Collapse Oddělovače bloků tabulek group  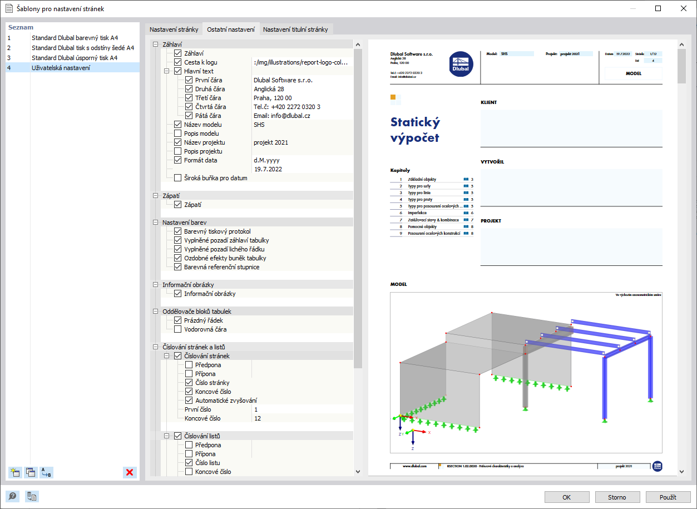pos(155,312)
